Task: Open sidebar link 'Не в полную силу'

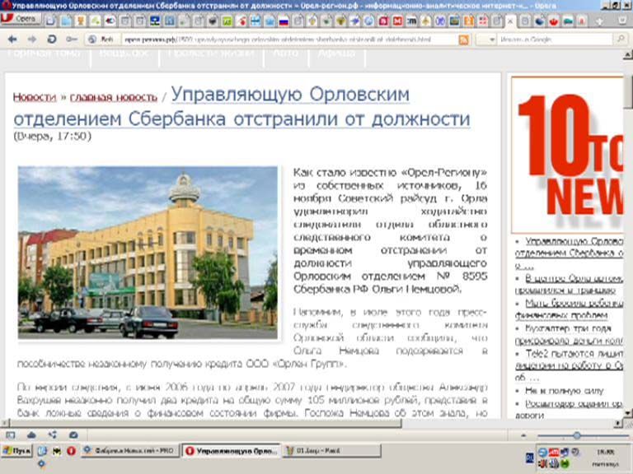Action: pos(564,391)
